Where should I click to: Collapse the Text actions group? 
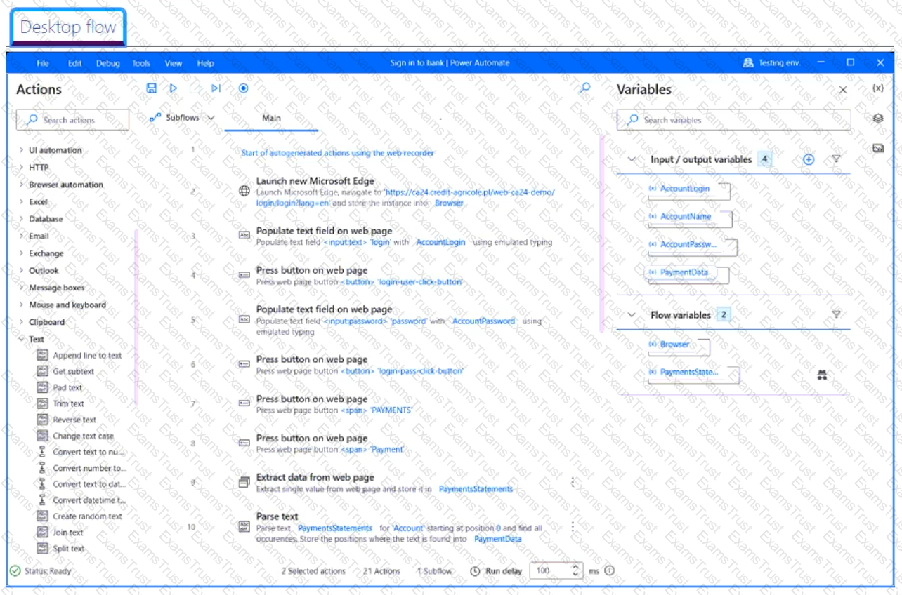tap(21, 339)
